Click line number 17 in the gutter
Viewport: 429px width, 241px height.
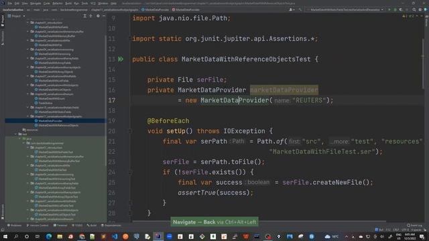point(112,100)
